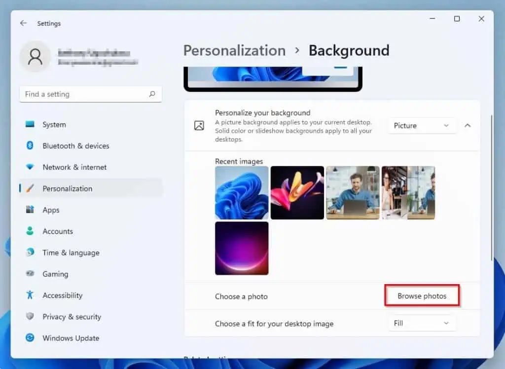Viewport: 505px width, 369px height.
Task: Open Gaming via the controller icon
Action: (30, 274)
